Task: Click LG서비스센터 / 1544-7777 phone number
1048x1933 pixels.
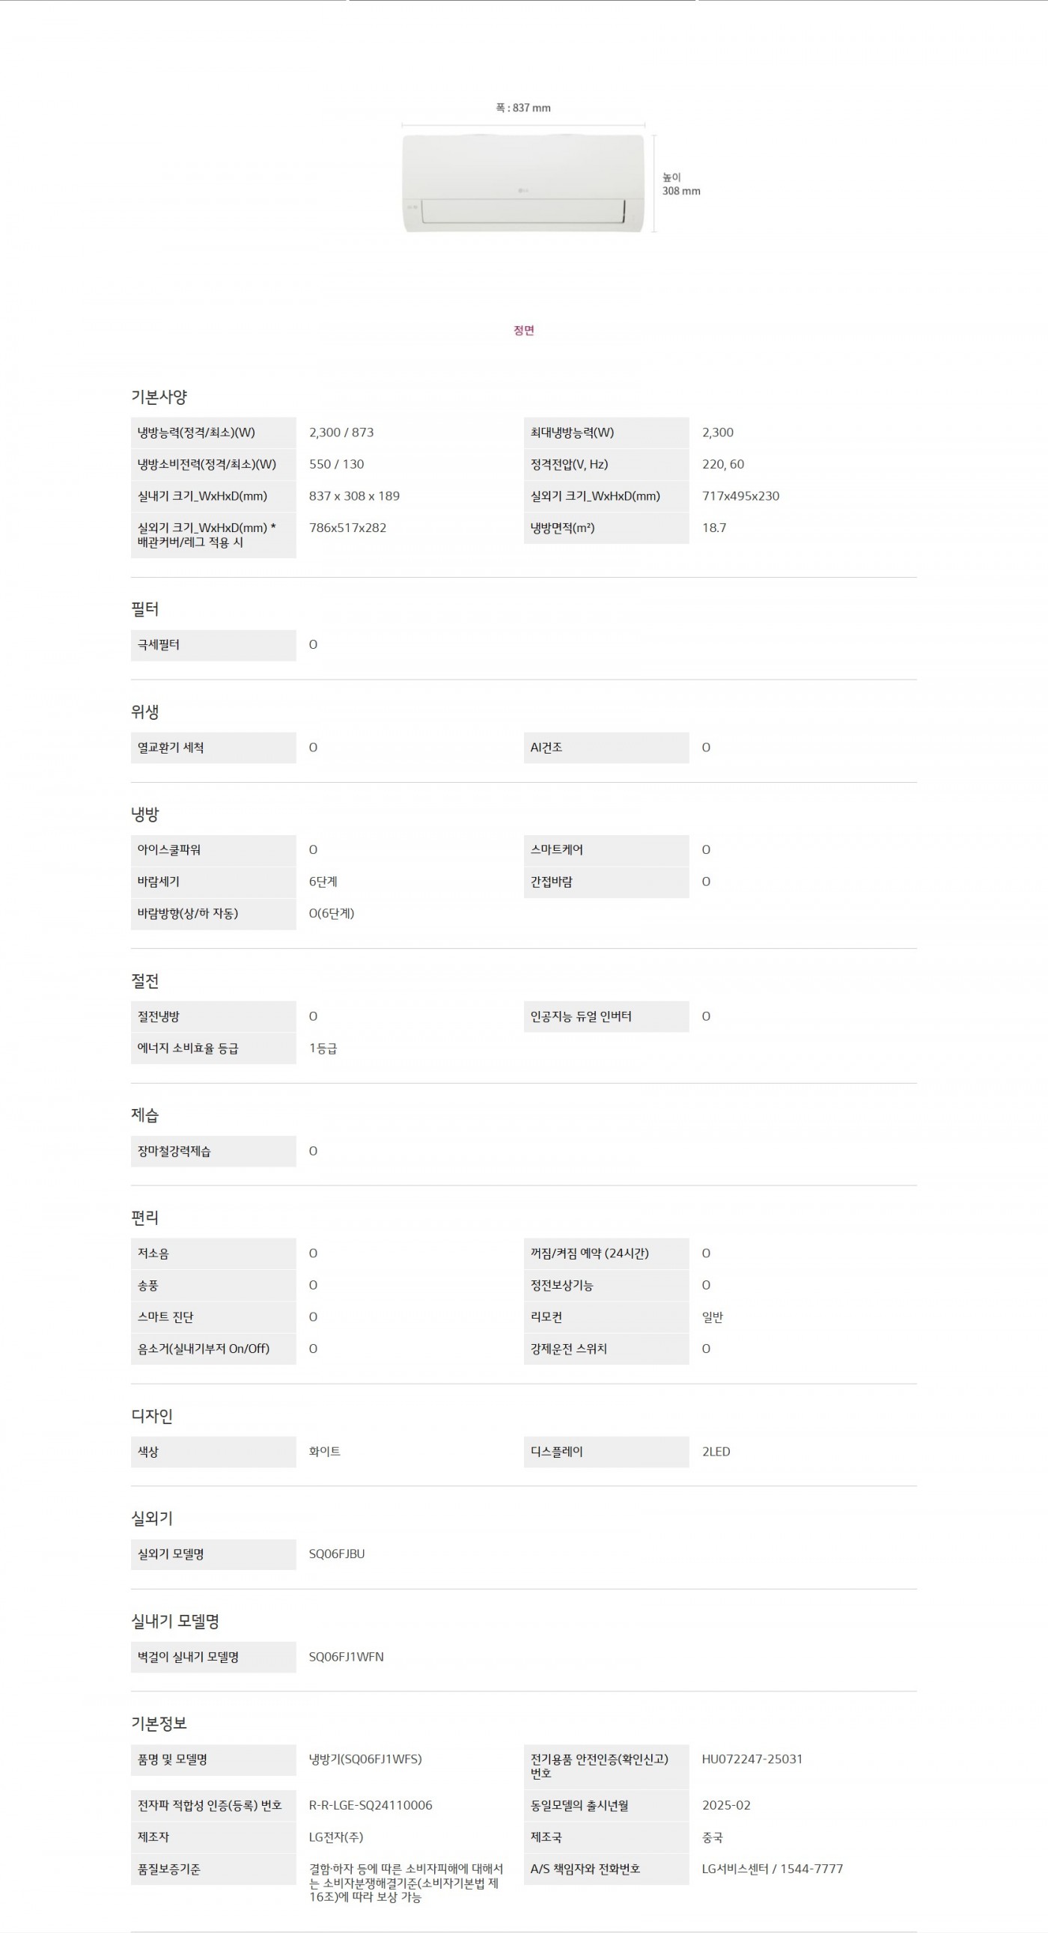Action: click(x=772, y=1869)
